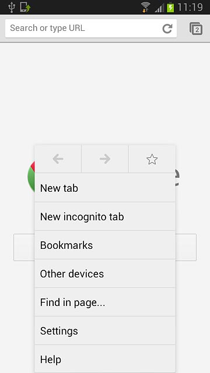
Task: Tap the back arrow in menu
Action: pos(58,159)
